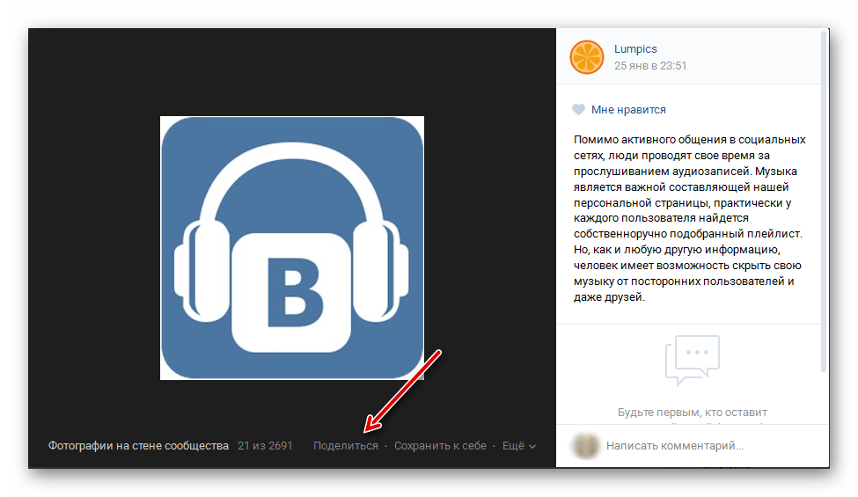Select Сохранить к себе option
858x497 pixels.
tap(440, 446)
